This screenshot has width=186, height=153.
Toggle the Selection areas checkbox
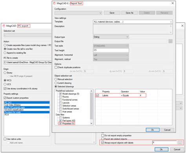(60, 106)
